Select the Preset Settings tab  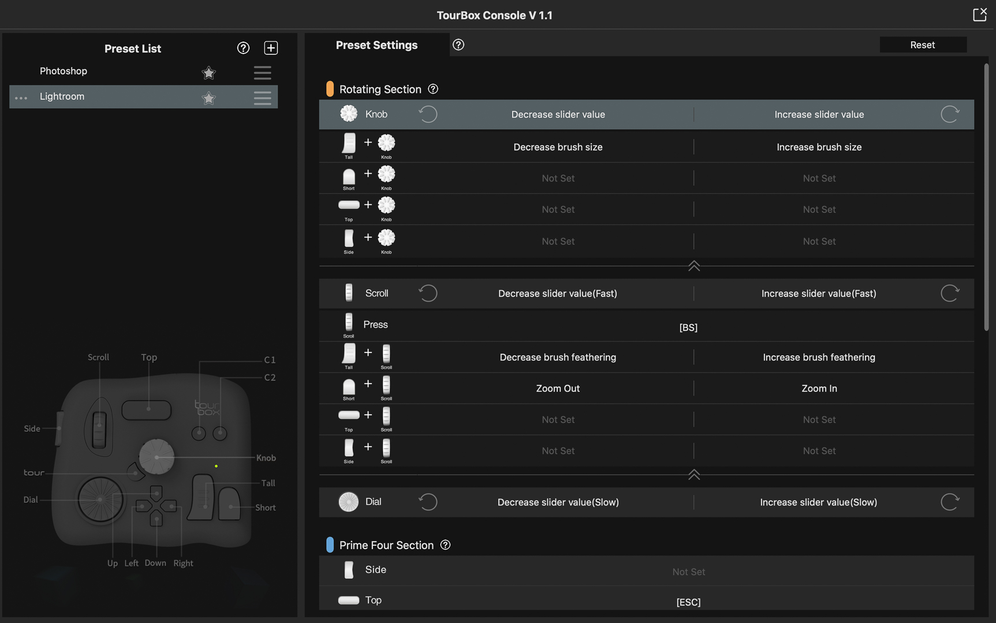tap(376, 45)
